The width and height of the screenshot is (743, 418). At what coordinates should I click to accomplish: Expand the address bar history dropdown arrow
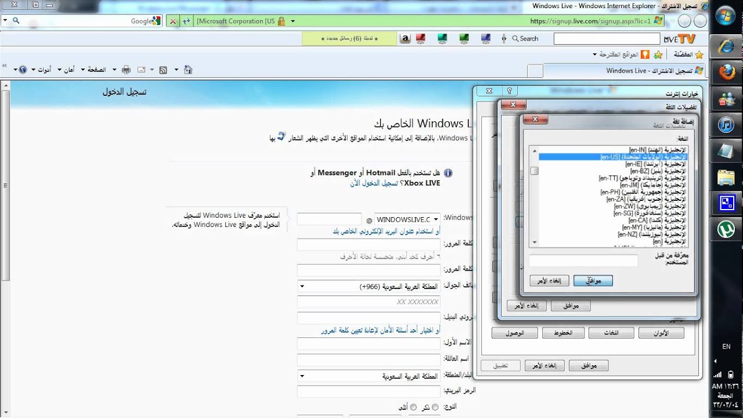[293, 21]
